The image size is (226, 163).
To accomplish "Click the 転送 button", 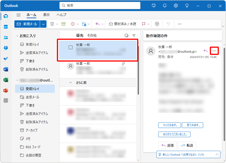I will (187, 145).
